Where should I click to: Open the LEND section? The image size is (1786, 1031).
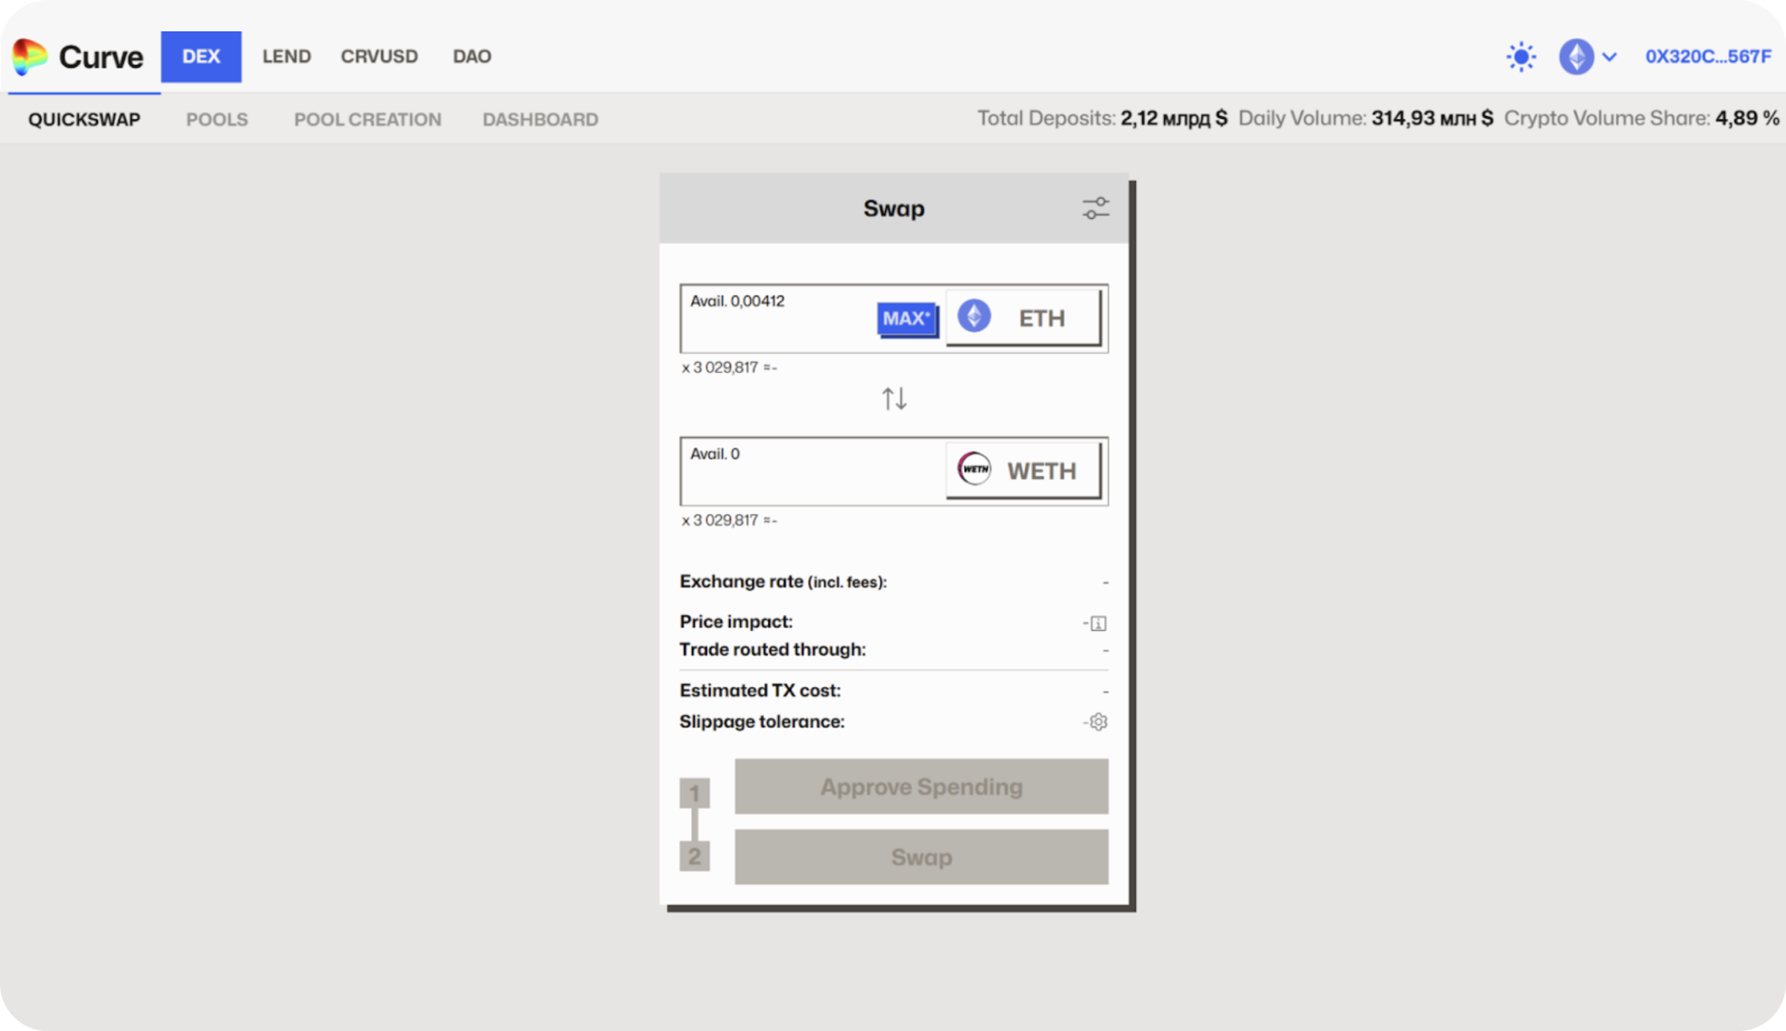[286, 57]
